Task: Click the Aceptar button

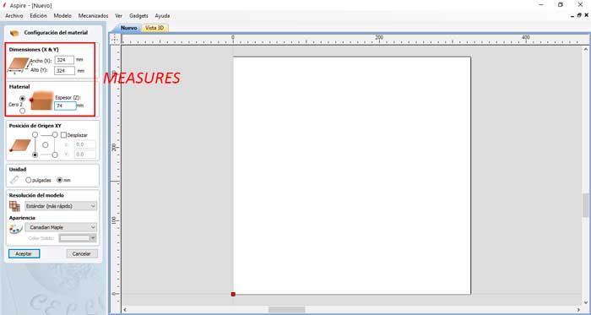Action: 24,253
